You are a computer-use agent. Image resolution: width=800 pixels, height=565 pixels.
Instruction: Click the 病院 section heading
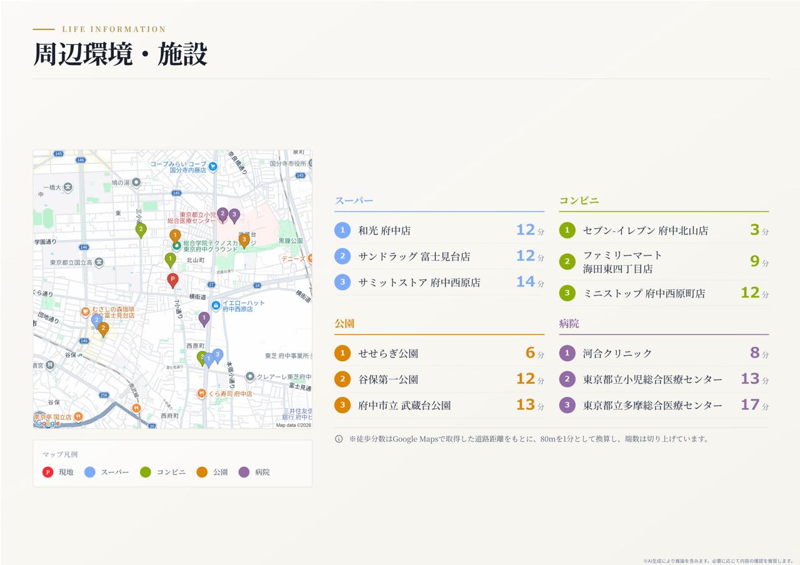click(x=569, y=324)
